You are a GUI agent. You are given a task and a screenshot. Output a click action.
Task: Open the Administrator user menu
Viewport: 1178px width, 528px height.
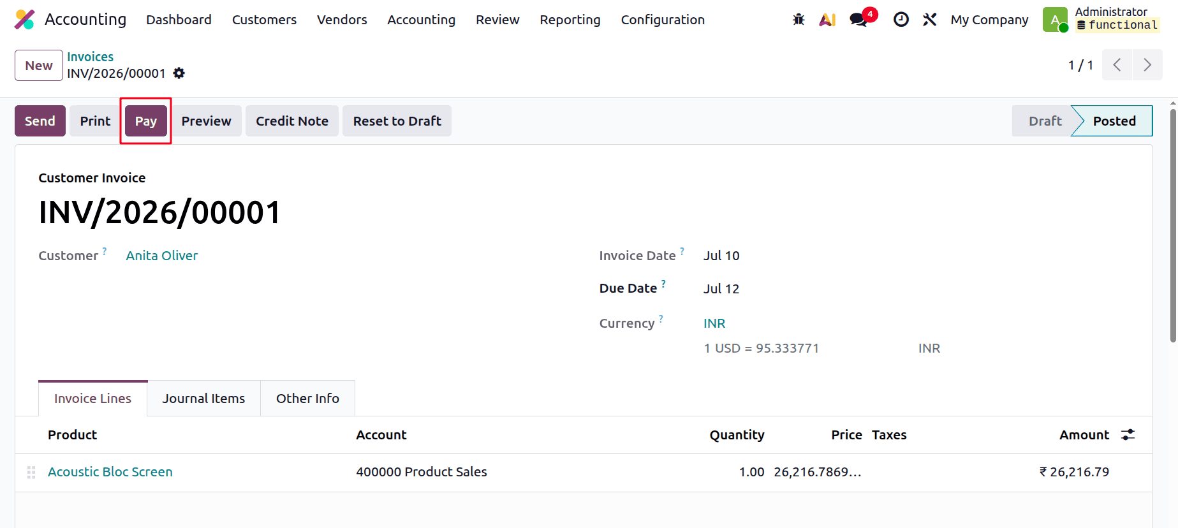[1102, 20]
